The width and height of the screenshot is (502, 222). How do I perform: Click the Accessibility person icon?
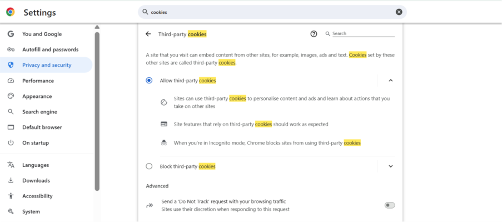click(11, 196)
